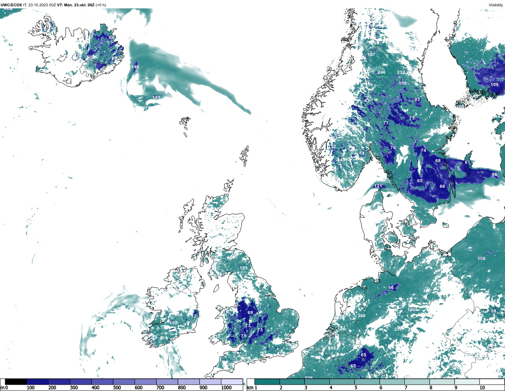Click the '93' value over Sweden

coord(417,99)
